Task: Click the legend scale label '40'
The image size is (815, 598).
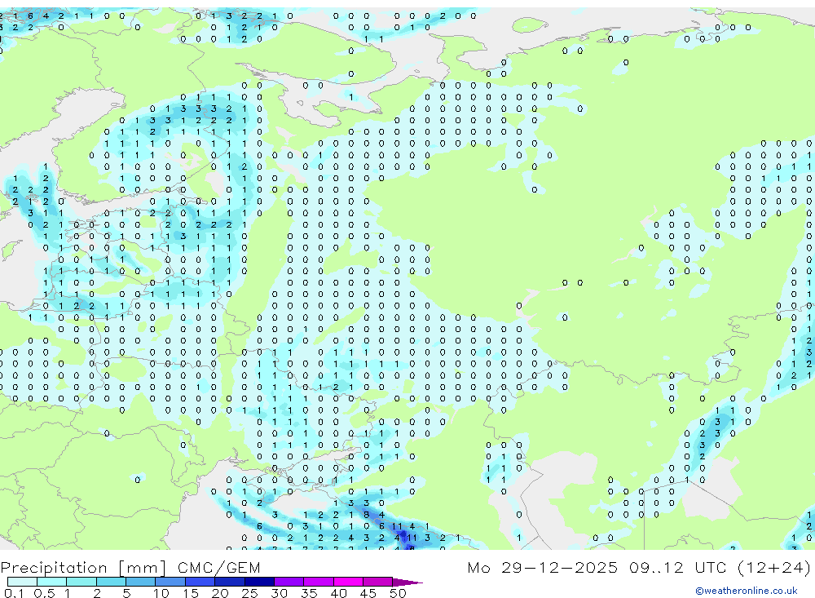Action: click(339, 593)
